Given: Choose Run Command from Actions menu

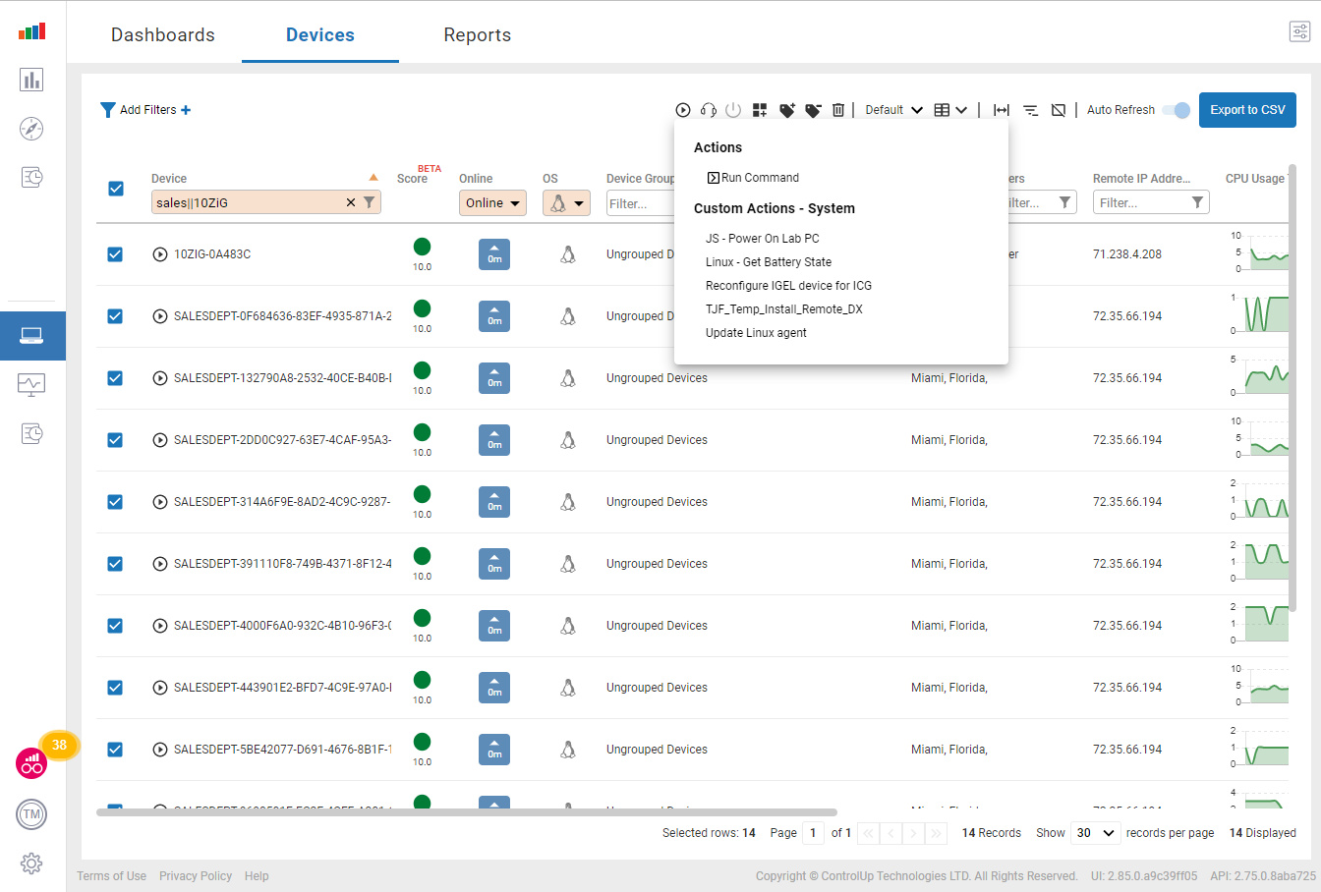Looking at the screenshot, I should pos(753,178).
